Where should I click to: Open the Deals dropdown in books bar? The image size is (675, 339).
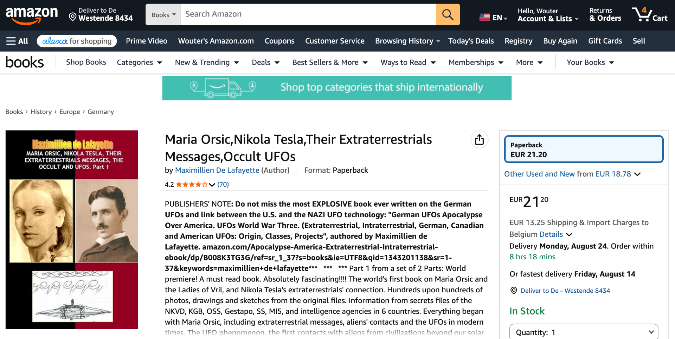pyautogui.click(x=266, y=62)
